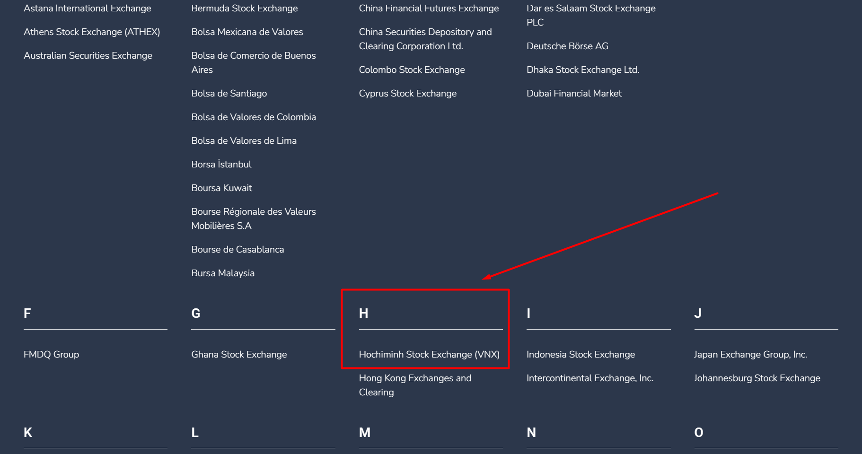This screenshot has height=454, width=862.
Task: Select Ghana Stock Exchange link
Action: [239, 354]
